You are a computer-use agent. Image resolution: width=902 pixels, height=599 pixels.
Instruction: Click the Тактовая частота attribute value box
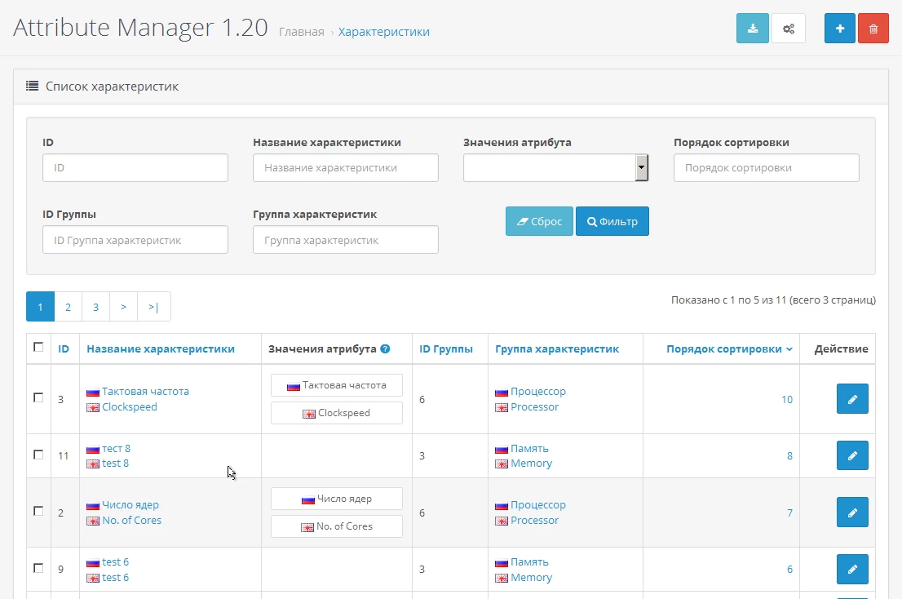click(337, 385)
